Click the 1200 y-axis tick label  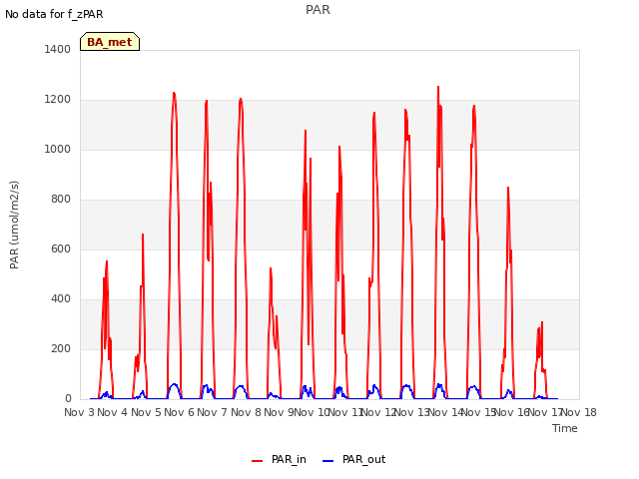click(58, 100)
